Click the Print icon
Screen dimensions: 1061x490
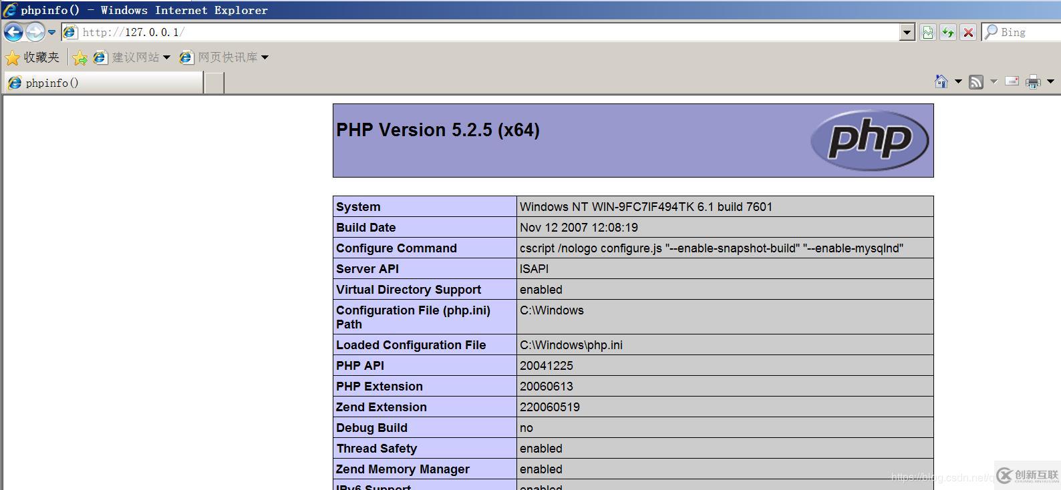tap(1033, 81)
